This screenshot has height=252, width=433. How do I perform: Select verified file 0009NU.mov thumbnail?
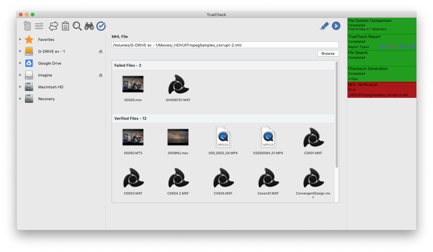pos(178,137)
